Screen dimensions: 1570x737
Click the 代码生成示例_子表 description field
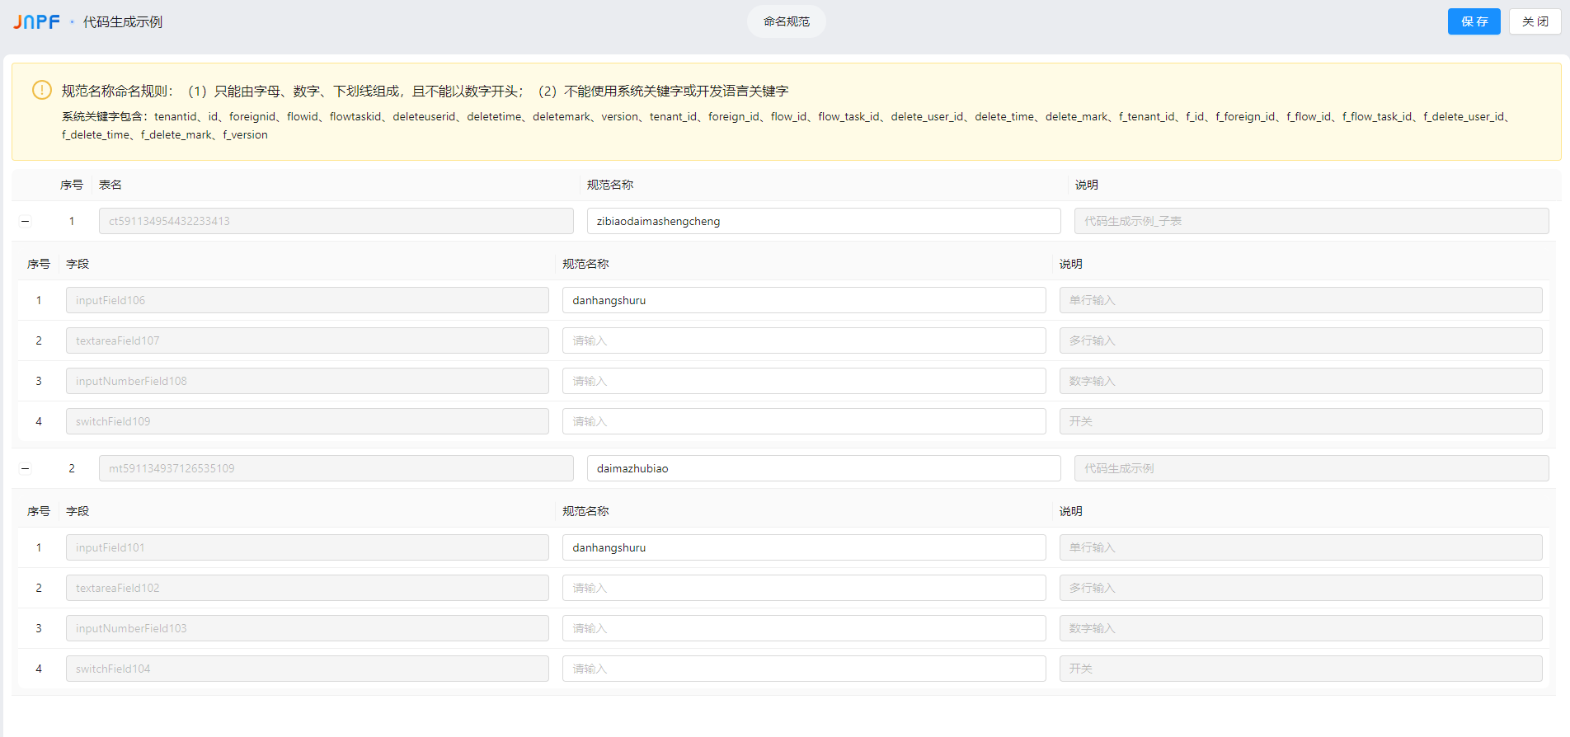pos(1311,221)
